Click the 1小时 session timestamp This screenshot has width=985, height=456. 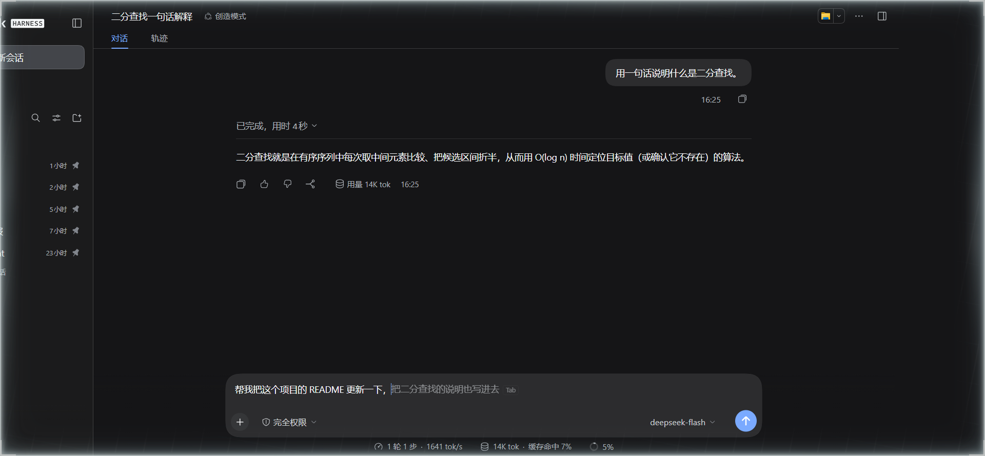[x=58, y=166]
